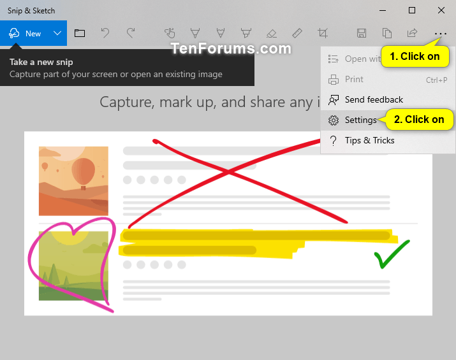Toggle Touch Writing hand icon
The width and height of the screenshot is (456, 360).
[x=170, y=33]
